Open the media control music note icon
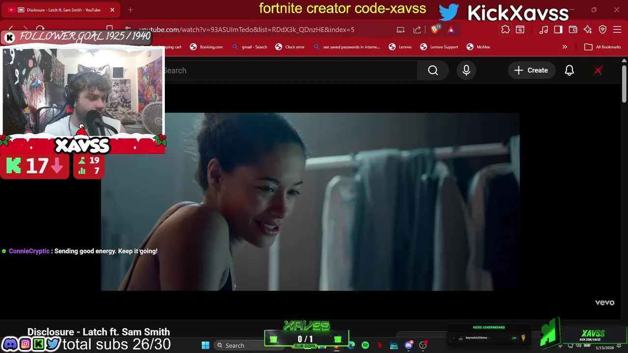Image resolution: width=628 pixels, height=353 pixels. click(544, 29)
